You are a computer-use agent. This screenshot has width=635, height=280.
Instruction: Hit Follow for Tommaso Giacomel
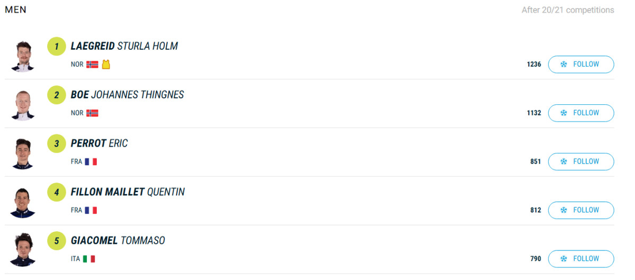(x=580, y=259)
